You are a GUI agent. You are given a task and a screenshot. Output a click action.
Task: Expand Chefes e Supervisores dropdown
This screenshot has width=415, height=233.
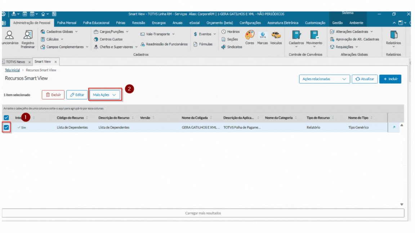[136, 47]
